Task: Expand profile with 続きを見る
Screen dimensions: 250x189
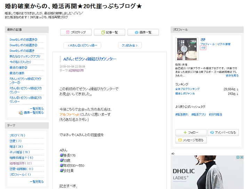Action: point(232,75)
